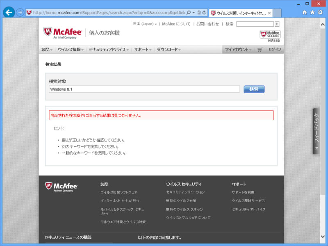This screenshot has height=246, width=328.
Task: Click the McAfee logo in the footer
Action: click(61, 187)
